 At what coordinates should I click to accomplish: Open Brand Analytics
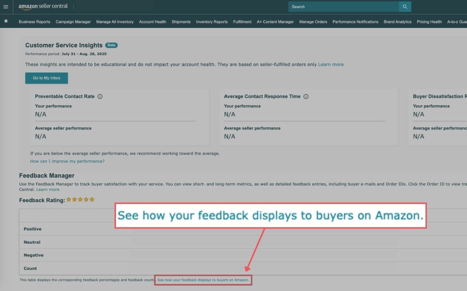397,22
